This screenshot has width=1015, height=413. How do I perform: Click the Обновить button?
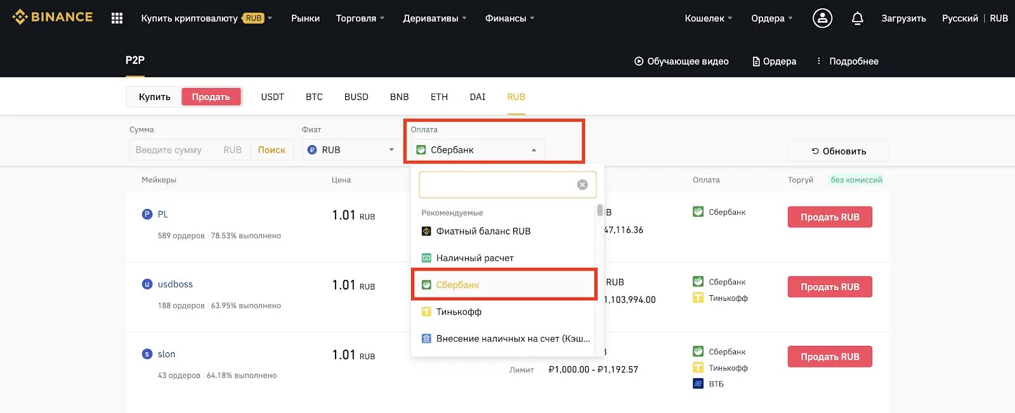pyautogui.click(x=839, y=151)
